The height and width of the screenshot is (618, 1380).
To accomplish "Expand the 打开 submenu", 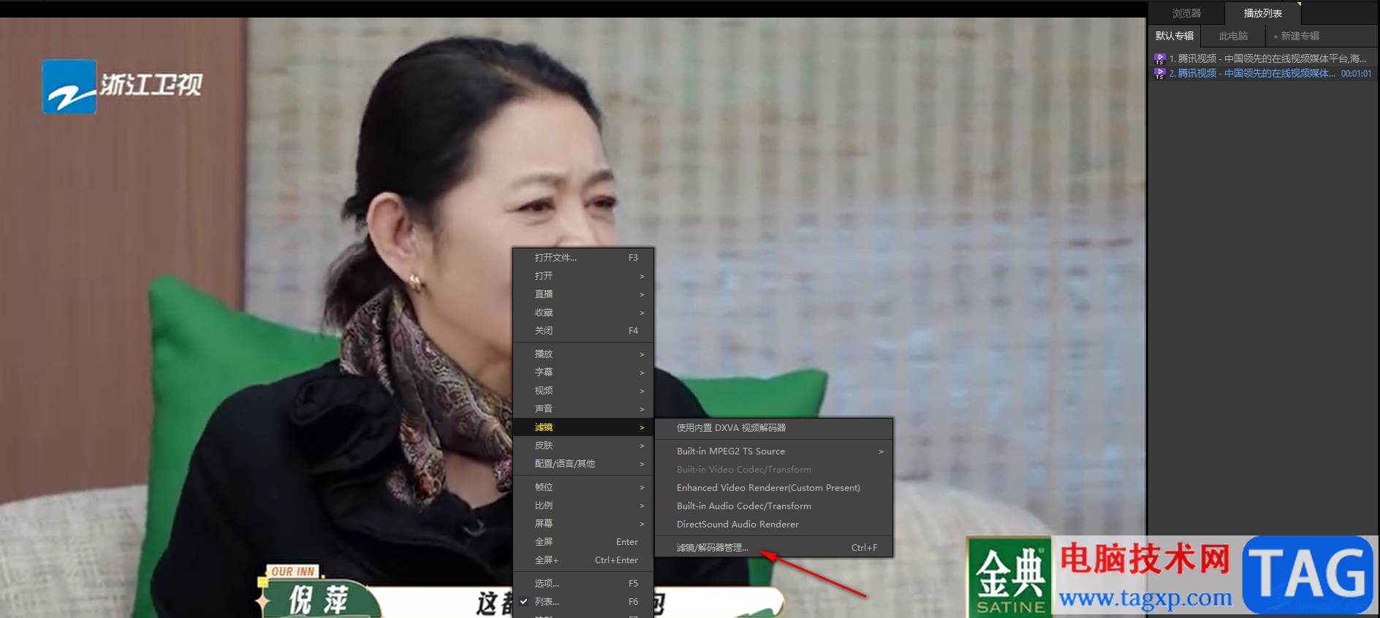I will [x=583, y=276].
